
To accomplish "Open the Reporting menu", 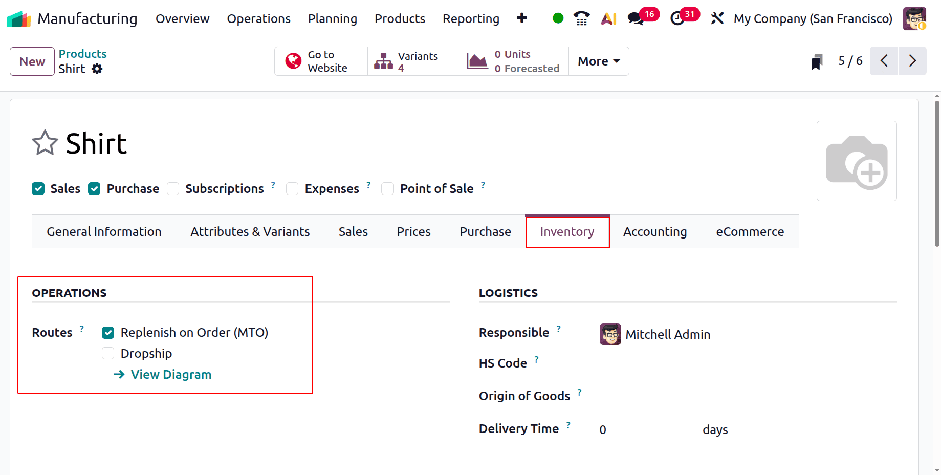I will coord(471,19).
